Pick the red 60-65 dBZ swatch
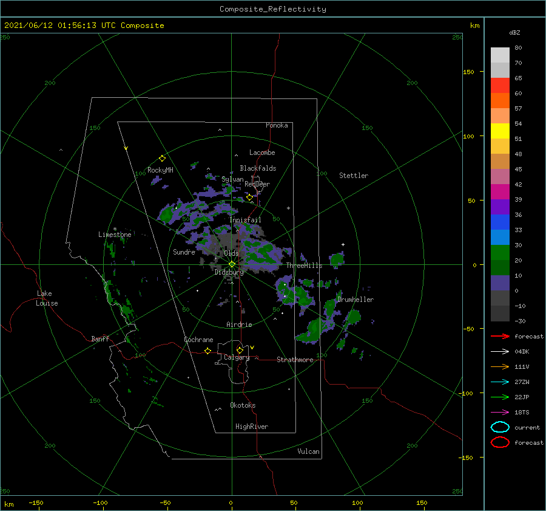Screen dimensions: 546x511 pos(500,86)
